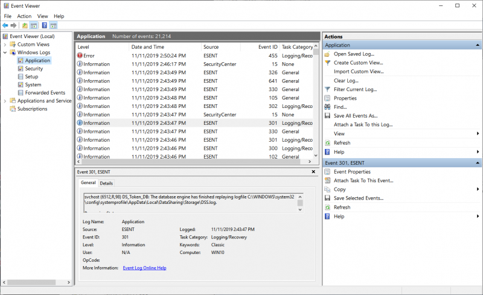This screenshot has height=295, width=483.
Task: Collapse the Event 301, ESENT actions section
Action: 478,163
